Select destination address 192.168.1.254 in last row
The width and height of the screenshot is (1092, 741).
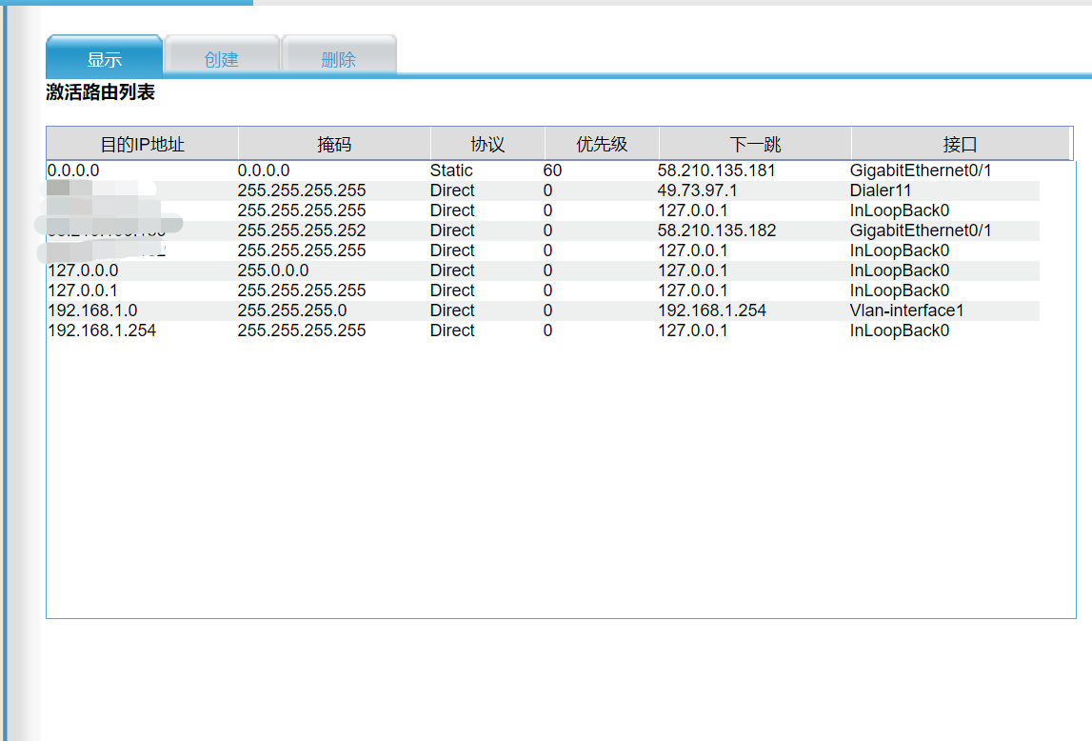[102, 330]
